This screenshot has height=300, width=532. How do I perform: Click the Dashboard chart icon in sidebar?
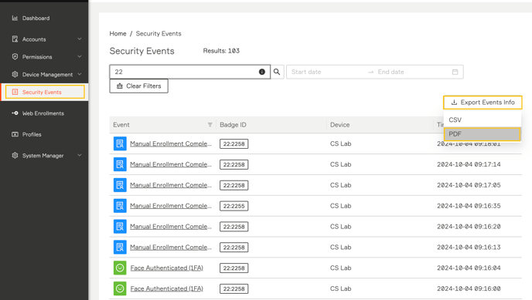point(15,18)
